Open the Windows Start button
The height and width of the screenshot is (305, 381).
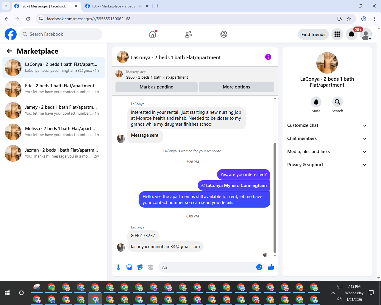pos(7,293)
